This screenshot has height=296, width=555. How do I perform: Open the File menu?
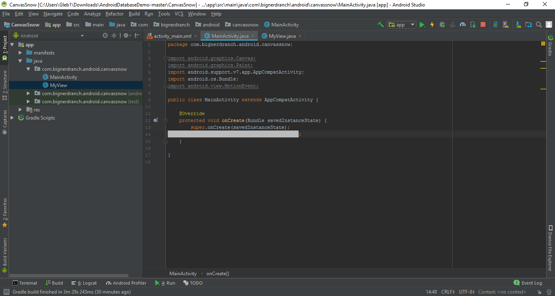tap(6, 14)
